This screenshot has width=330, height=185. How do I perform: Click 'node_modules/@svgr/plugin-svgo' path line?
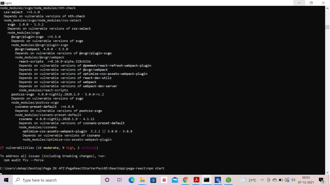click(x=40, y=45)
